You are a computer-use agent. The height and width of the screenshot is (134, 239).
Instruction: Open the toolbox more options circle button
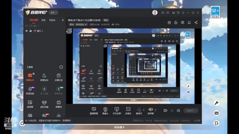(x=61, y=67)
